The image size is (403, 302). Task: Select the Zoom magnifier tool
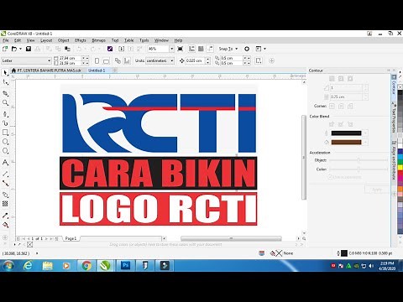coord(5,102)
